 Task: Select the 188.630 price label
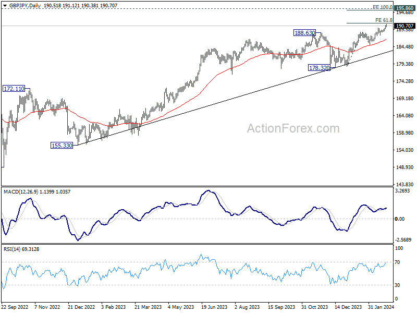[x=304, y=33]
